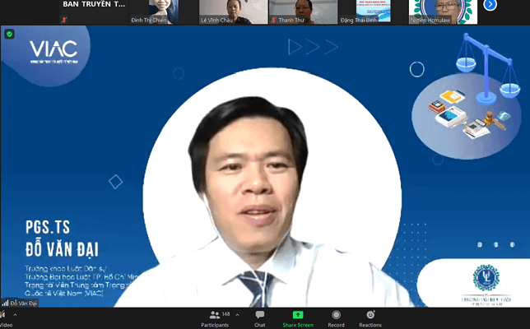Open the Participants panel showing 148

[x=215, y=319]
